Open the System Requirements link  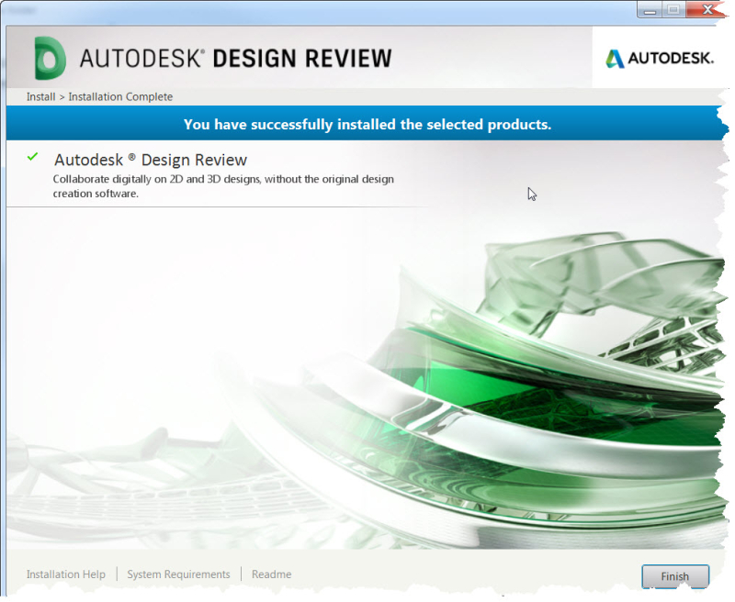pos(178,574)
